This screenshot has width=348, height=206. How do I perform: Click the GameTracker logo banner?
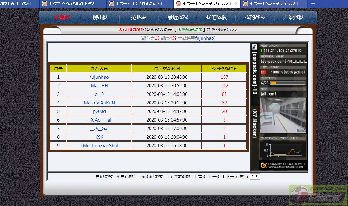(x=283, y=166)
